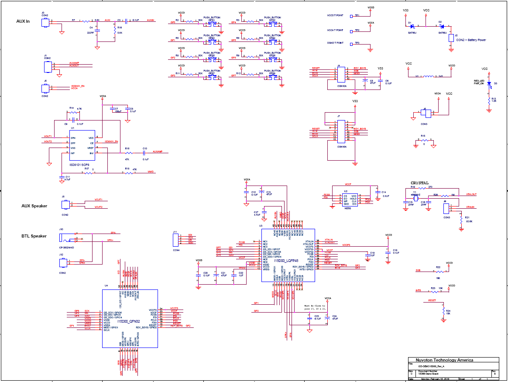Select the L1 1uH inductor
This screenshot has height=382, width=508.
point(429,76)
